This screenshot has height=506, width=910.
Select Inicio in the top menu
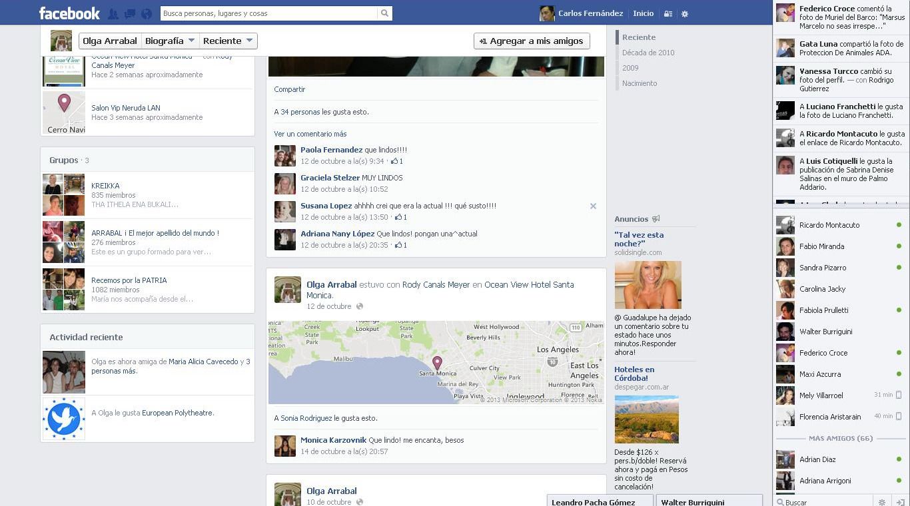coord(644,13)
